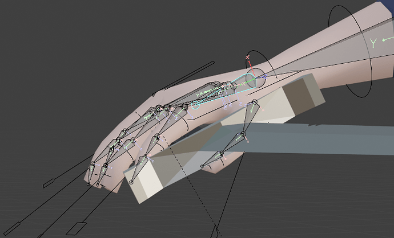Image resolution: width=394 pixels, height=238 pixels.
Task: Select the thumb base bone below sword guard
Action: pyautogui.click(x=250, y=117)
